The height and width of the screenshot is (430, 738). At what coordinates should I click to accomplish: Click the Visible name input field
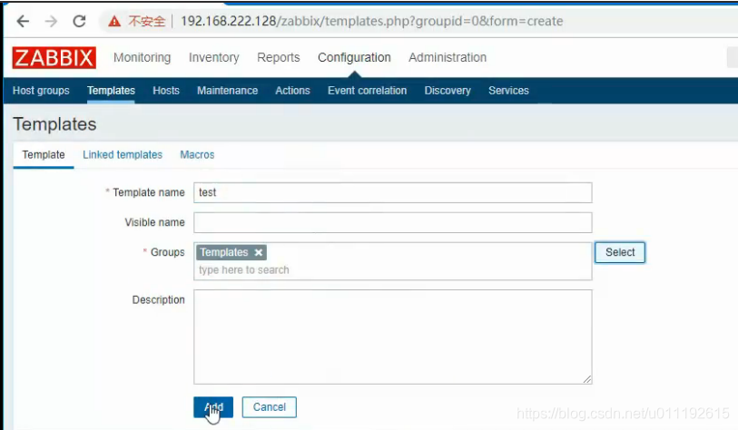click(x=392, y=222)
